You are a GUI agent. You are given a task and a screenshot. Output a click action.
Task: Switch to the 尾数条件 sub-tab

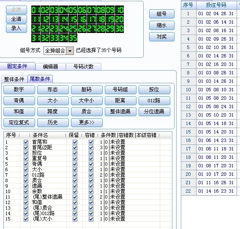point(40,79)
